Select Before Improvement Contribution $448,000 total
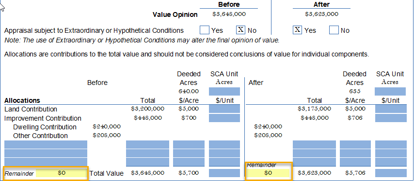Screen dimensions: 414x181 147,118
